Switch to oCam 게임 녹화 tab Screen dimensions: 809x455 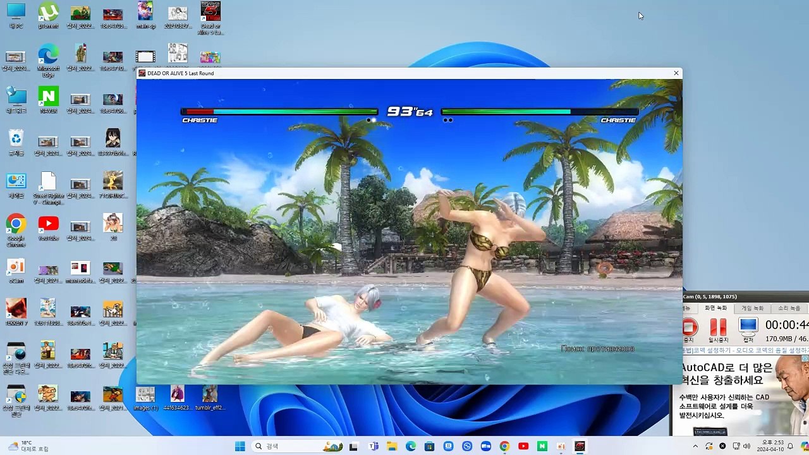coord(752,308)
